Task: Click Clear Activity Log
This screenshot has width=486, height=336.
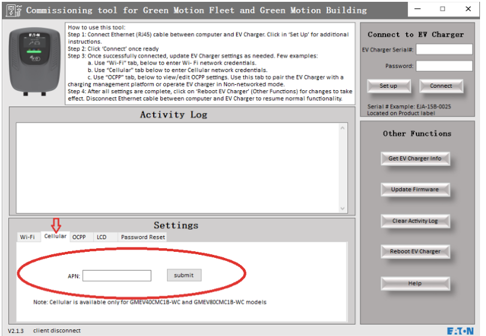Action: pyautogui.click(x=415, y=221)
